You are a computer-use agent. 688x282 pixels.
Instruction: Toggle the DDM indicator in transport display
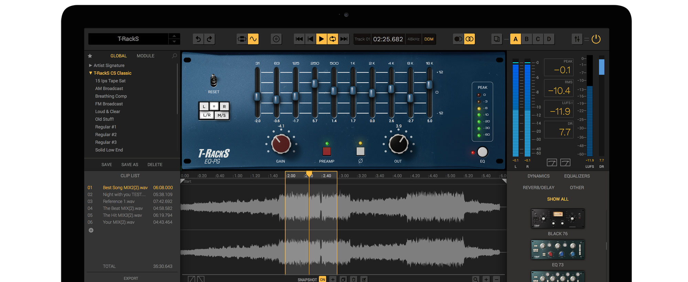click(429, 39)
